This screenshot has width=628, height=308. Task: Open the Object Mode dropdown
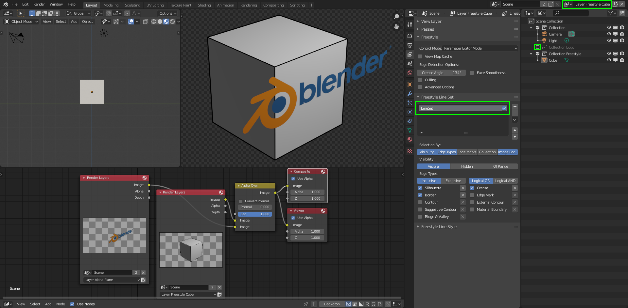coord(21,22)
